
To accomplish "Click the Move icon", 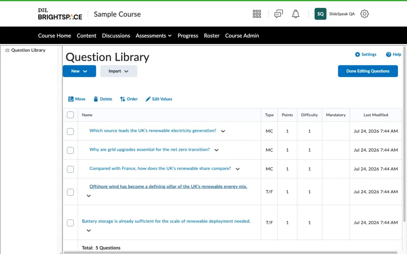I will pos(71,99).
